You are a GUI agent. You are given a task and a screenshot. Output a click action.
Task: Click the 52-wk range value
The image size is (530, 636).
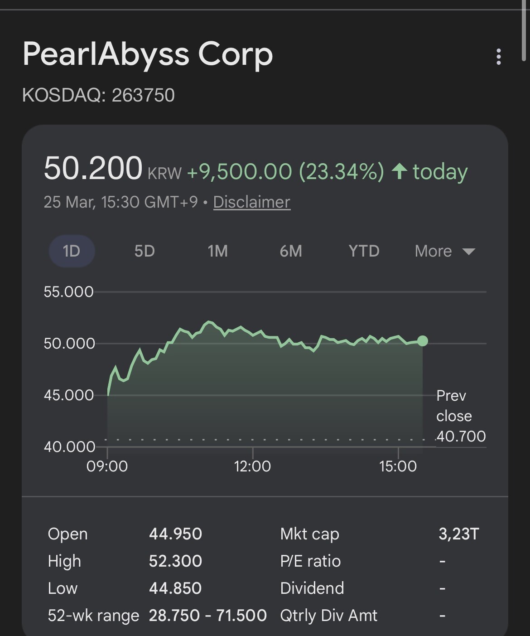coord(207,616)
